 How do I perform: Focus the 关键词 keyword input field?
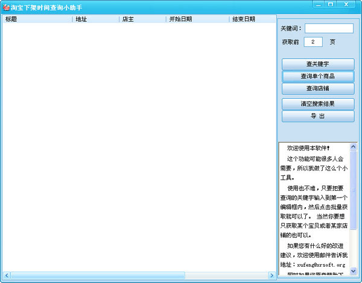pyautogui.click(x=329, y=28)
